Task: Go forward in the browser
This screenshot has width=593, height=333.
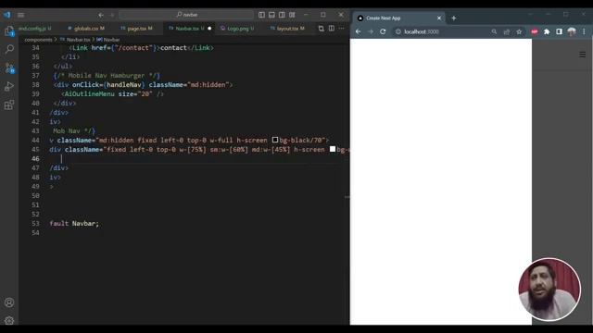Action: (x=371, y=31)
